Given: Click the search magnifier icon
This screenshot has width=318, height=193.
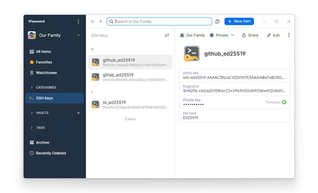Looking at the screenshot, I should (112, 21).
